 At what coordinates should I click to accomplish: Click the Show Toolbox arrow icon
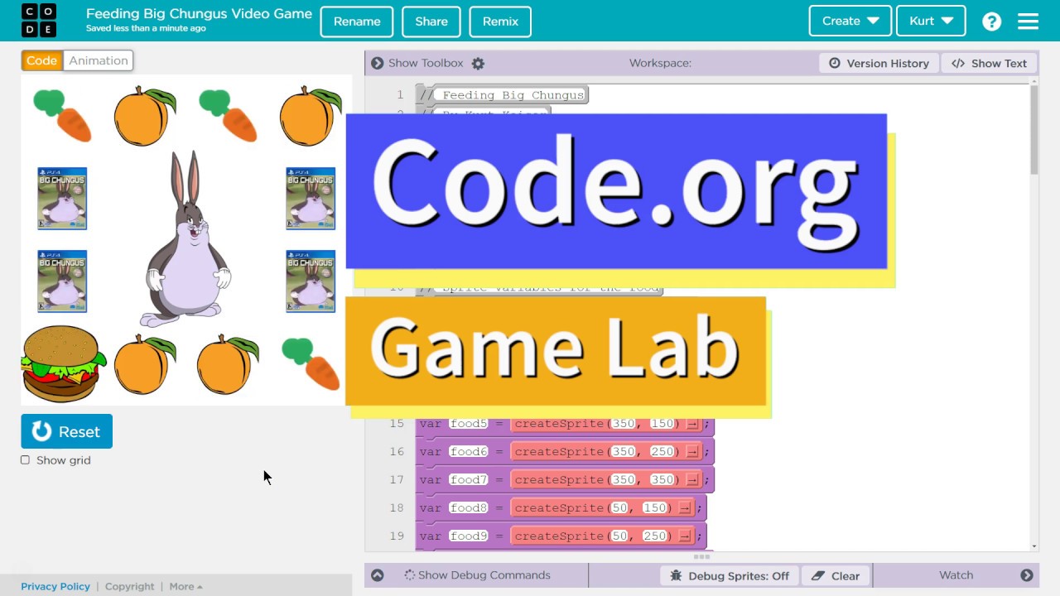point(377,63)
